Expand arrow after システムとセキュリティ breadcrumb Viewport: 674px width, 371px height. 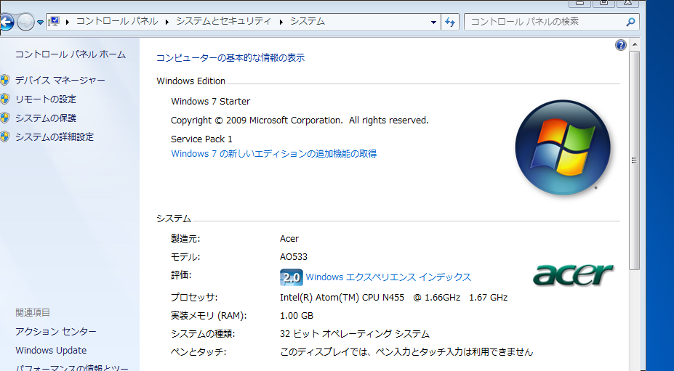pyautogui.click(x=281, y=22)
